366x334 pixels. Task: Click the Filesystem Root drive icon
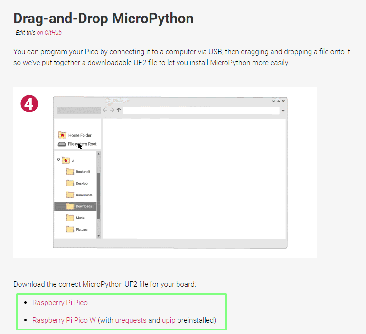click(x=62, y=144)
